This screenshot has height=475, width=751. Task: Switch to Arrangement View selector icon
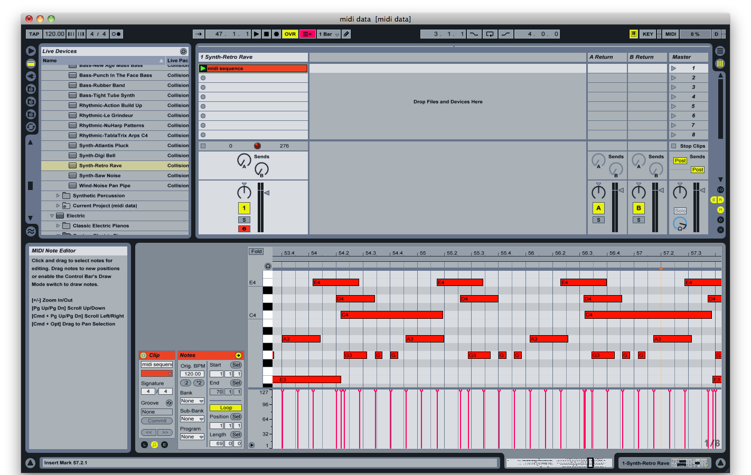tap(720, 51)
